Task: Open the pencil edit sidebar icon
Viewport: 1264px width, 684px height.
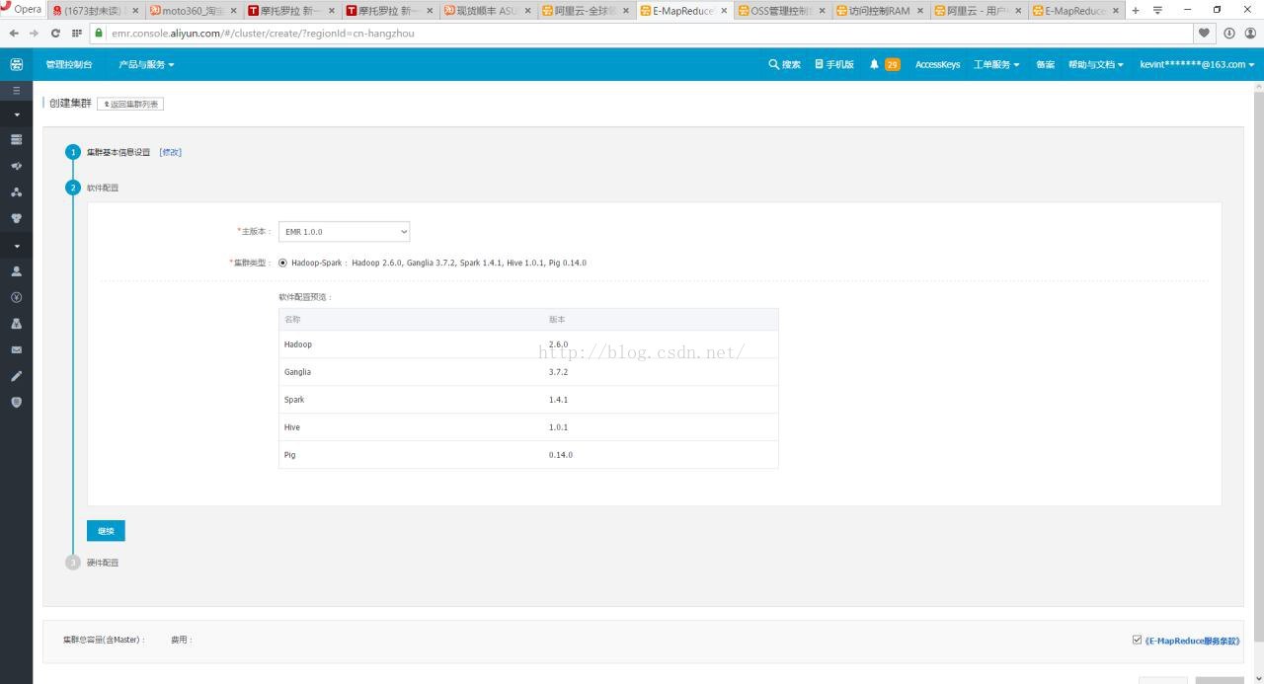Action: (x=16, y=376)
